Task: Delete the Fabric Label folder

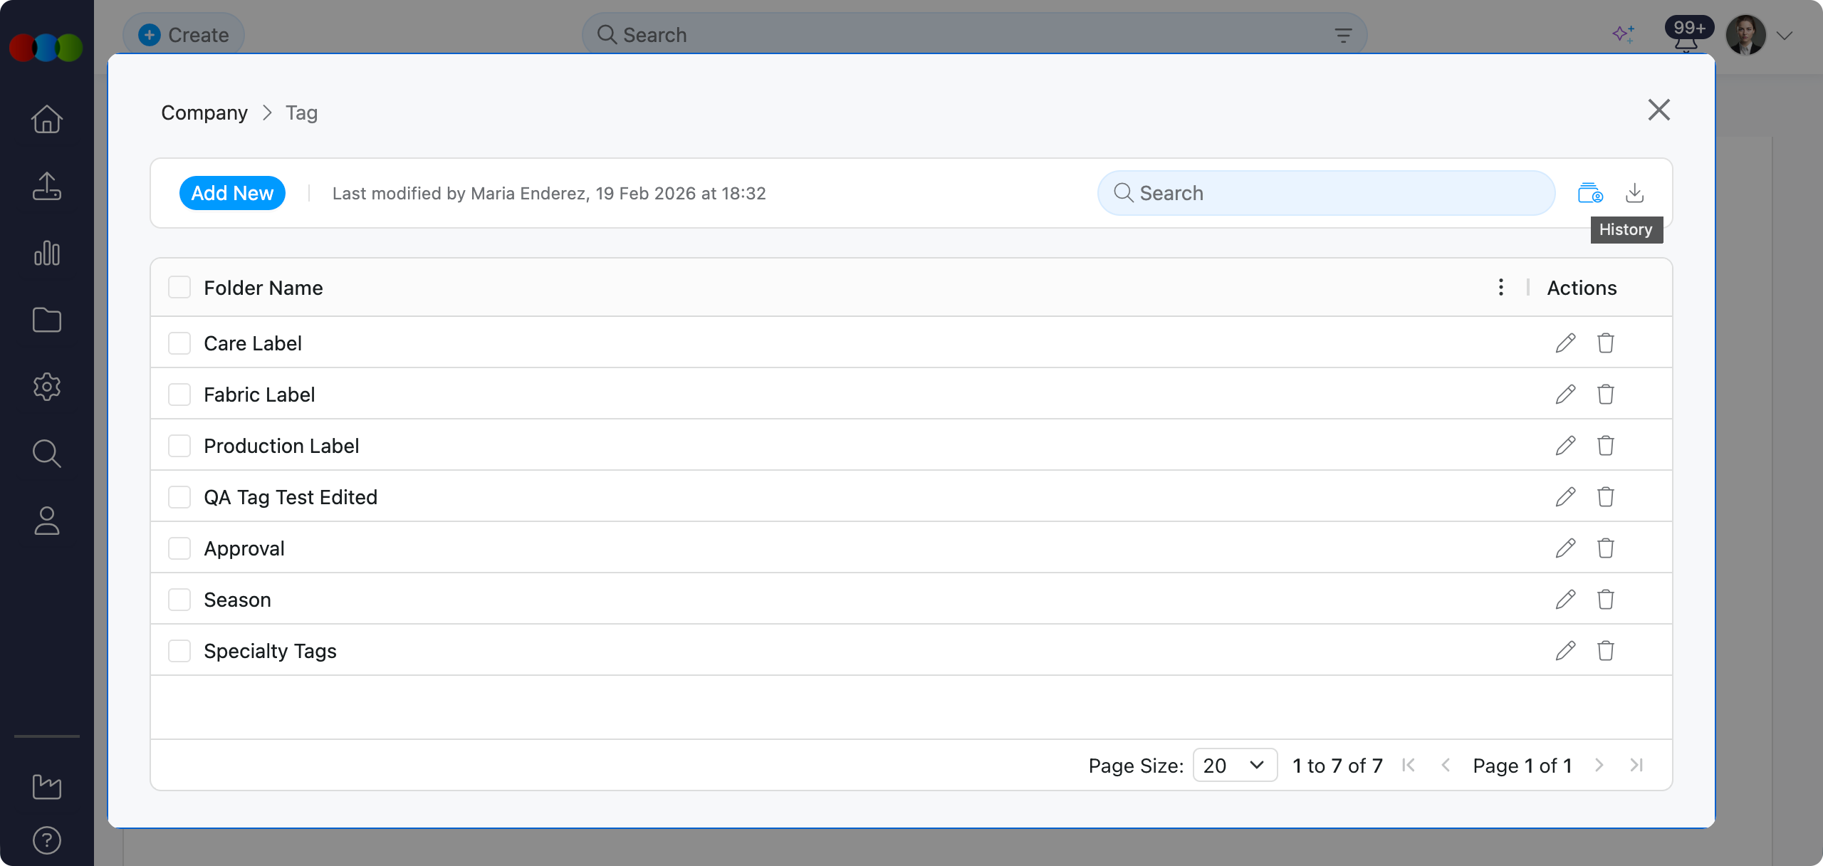Action: 1605,395
